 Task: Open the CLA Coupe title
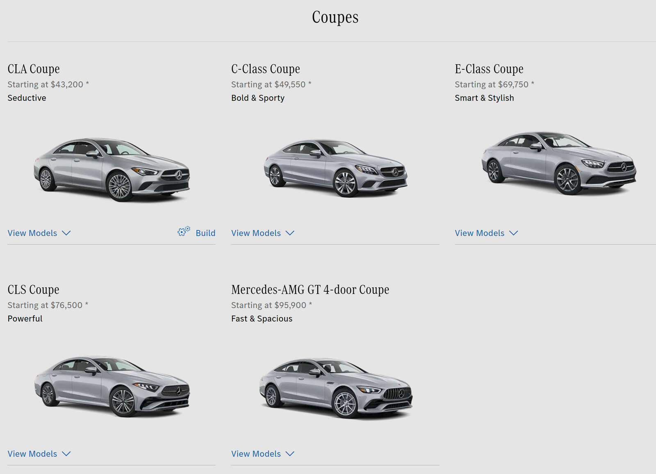pos(34,69)
